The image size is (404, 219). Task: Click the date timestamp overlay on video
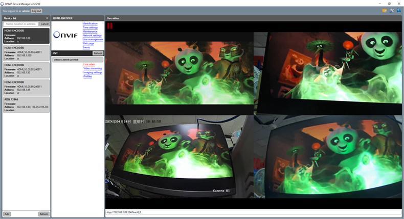tap(133, 121)
